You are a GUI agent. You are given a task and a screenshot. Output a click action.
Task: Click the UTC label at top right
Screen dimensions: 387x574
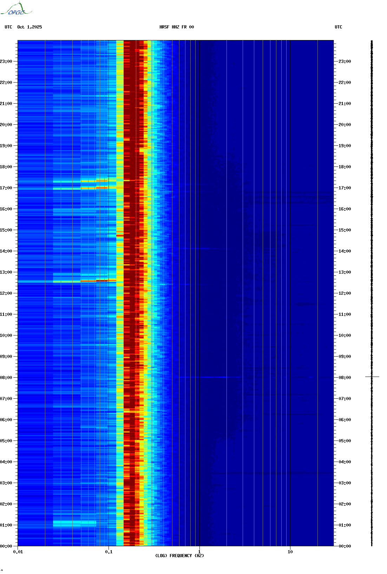click(x=338, y=27)
